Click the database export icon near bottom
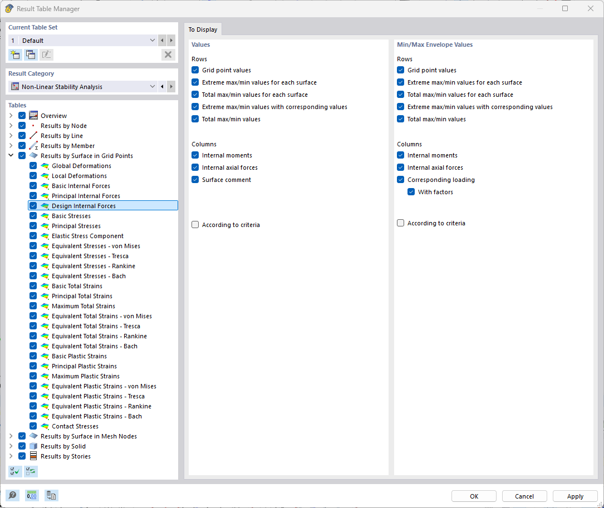The image size is (604, 508). [x=51, y=495]
